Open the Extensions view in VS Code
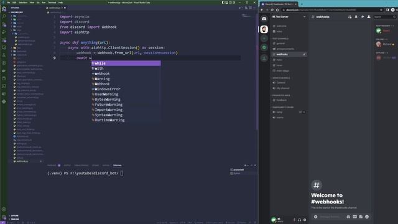This screenshot has width=398, height=224. [x=4, y=40]
